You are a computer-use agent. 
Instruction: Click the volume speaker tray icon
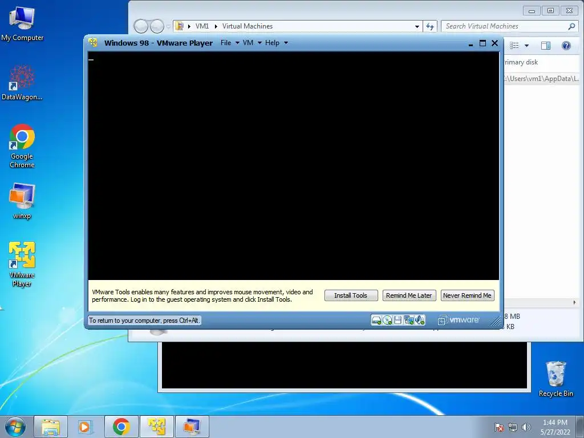(526, 427)
